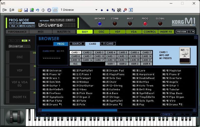Viewport: 200px width, 127px height.
Task: Select the SEARCH tab in Browser
Action: tap(77, 44)
